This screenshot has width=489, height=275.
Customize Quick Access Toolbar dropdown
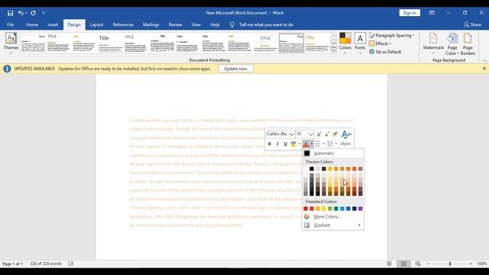pos(44,13)
